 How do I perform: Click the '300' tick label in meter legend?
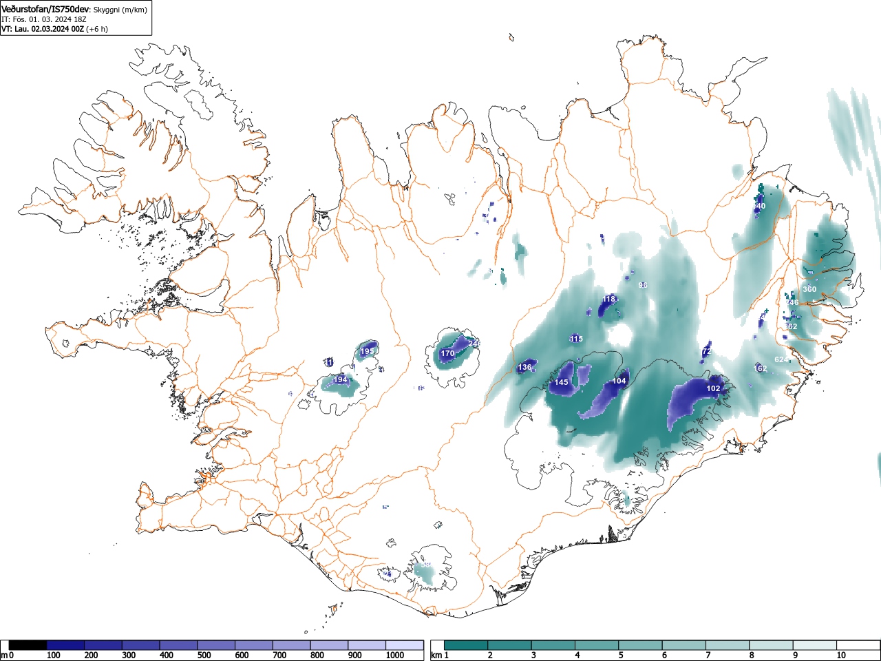click(129, 655)
